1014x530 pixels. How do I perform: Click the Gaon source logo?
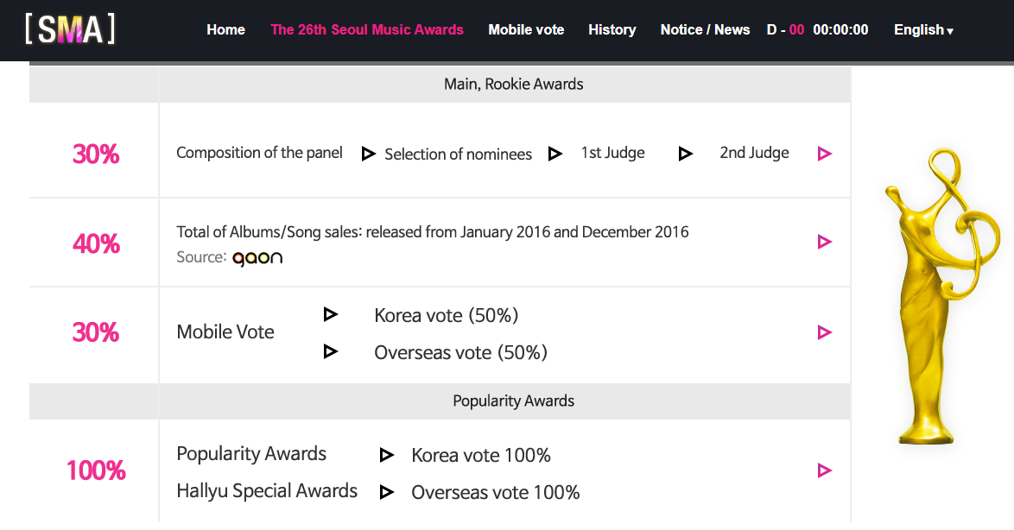pyautogui.click(x=257, y=256)
